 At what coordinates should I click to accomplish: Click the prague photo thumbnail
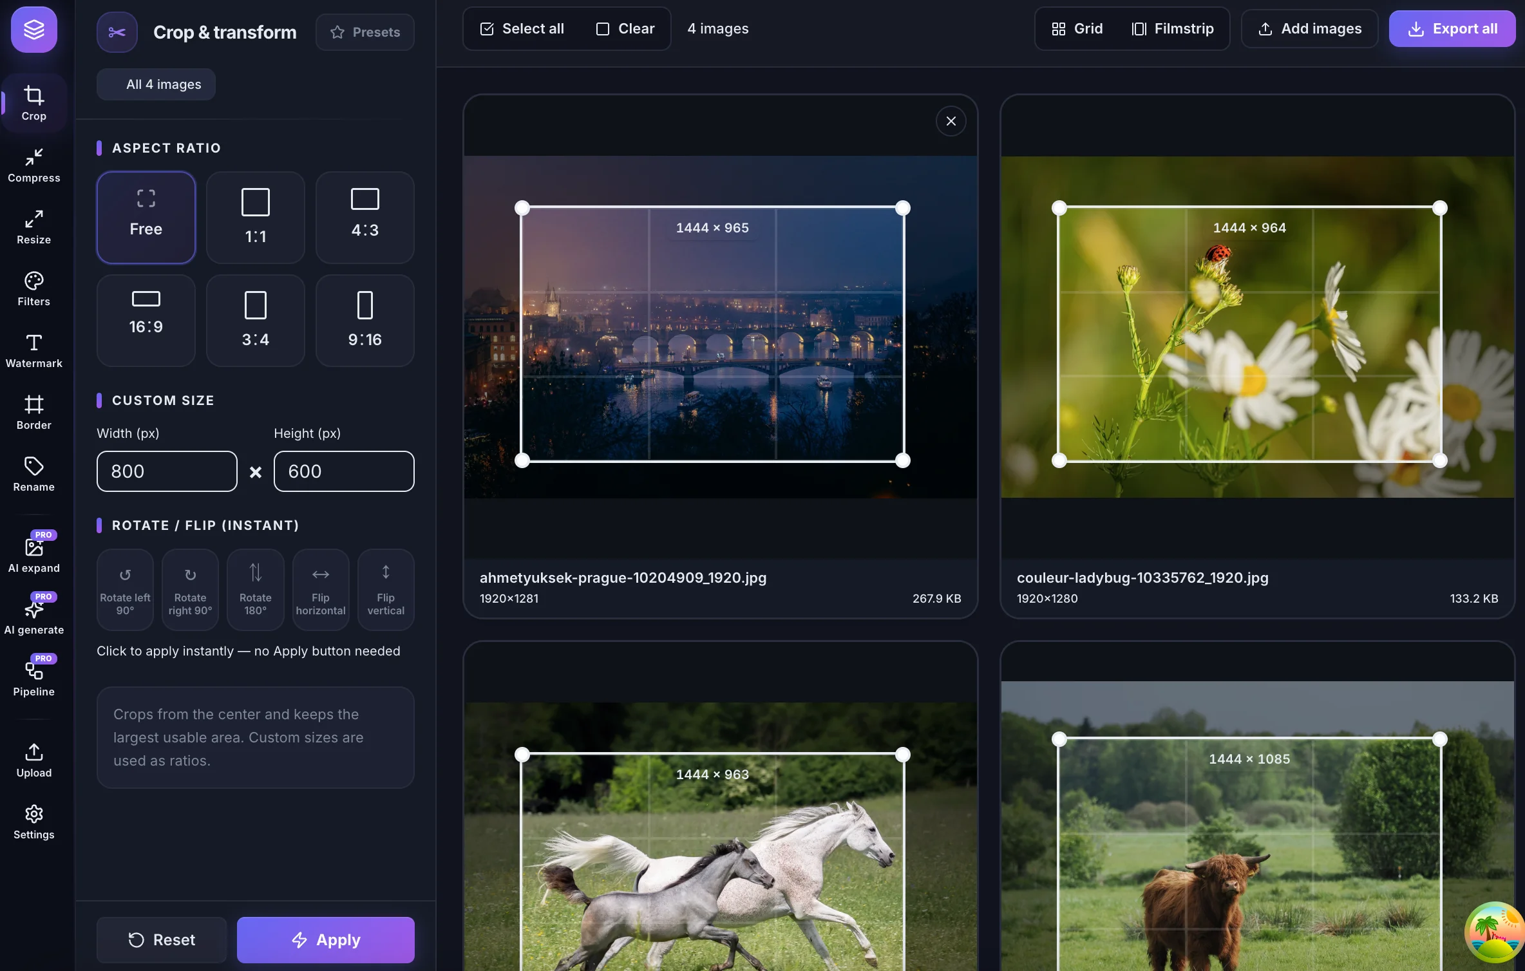[720, 327]
